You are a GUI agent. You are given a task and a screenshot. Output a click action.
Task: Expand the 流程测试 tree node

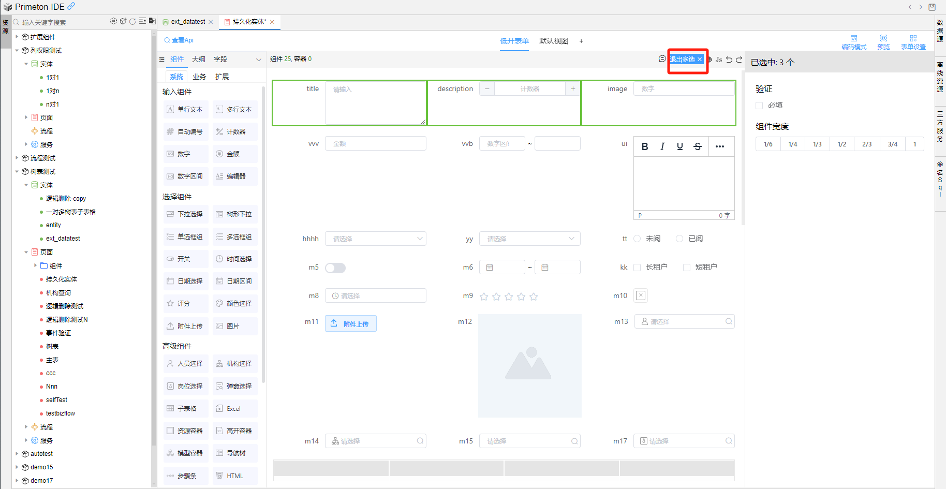pyautogui.click(x=17, y=158)
